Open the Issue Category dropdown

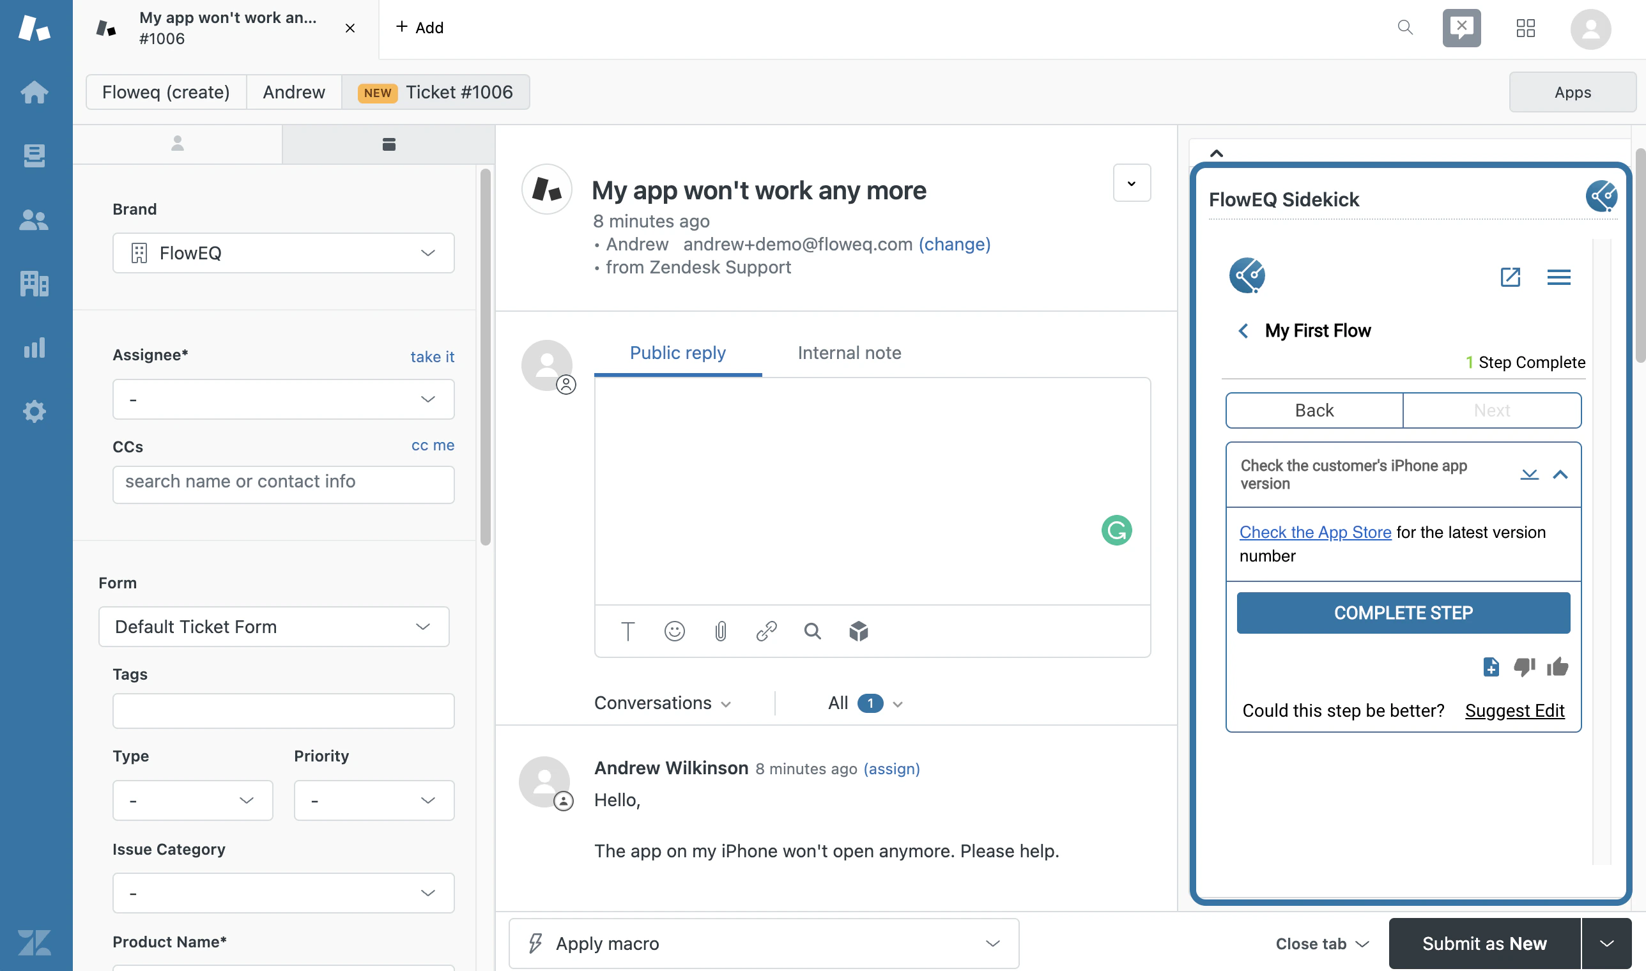[x=284, y=893]
